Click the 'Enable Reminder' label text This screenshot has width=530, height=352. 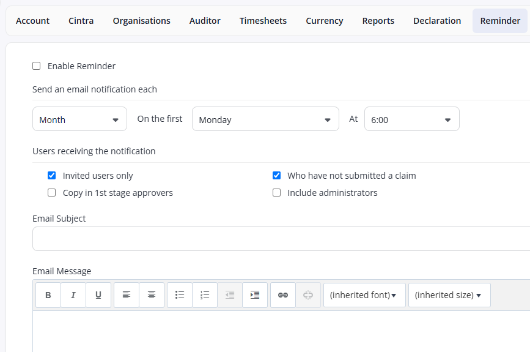[x=81, y=66]
